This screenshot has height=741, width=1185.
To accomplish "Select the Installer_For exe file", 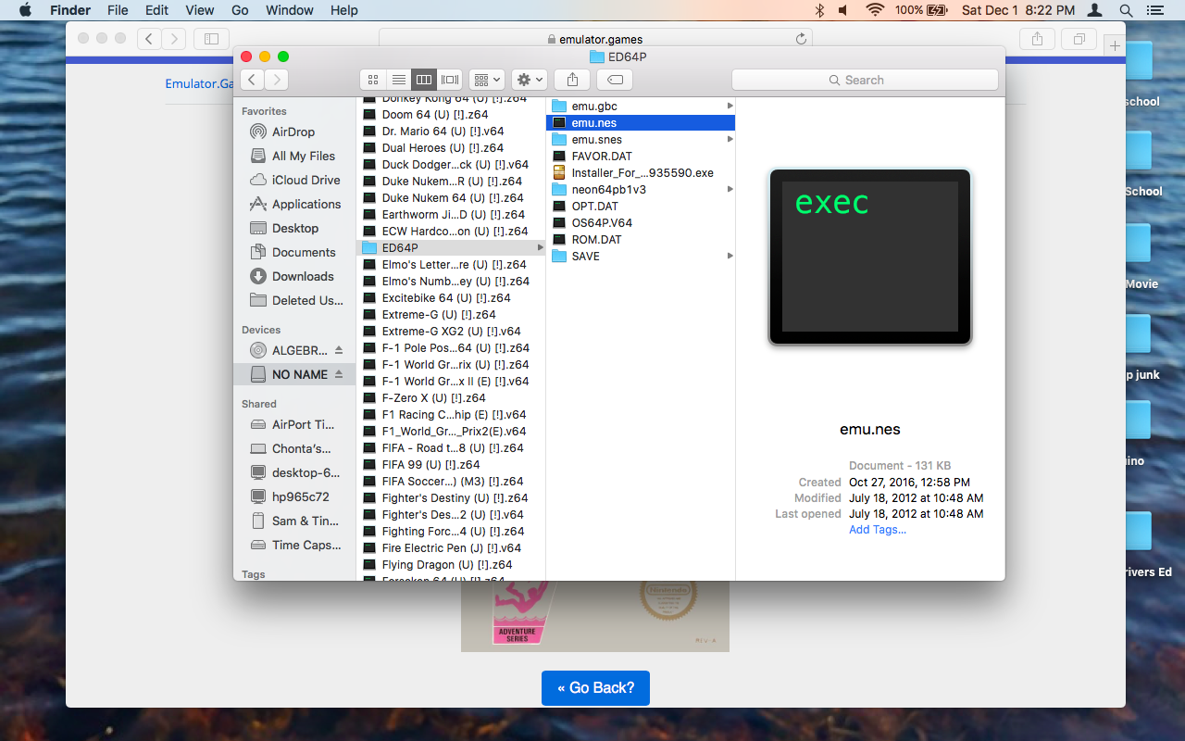I will tap(641, 173).
